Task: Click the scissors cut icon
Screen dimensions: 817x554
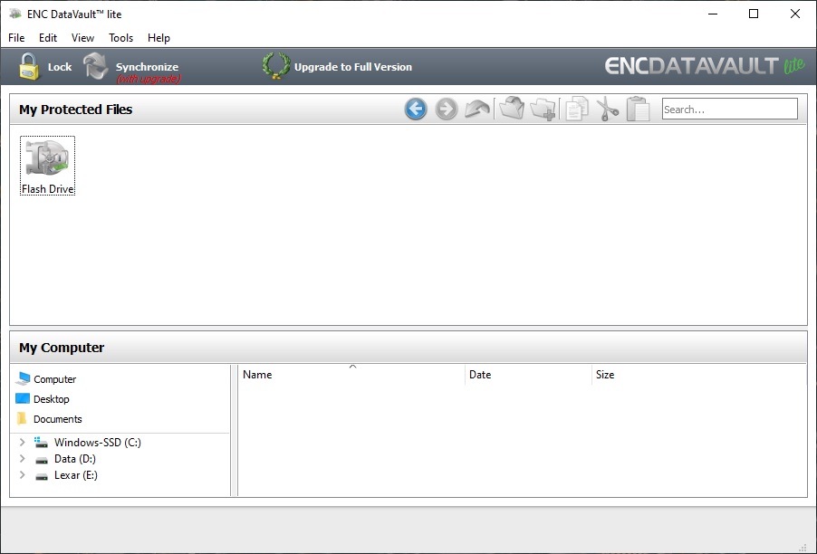Action: point(608,109)
